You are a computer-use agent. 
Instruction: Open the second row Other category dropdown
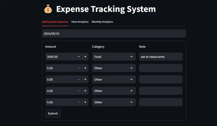tap(114, 68)
